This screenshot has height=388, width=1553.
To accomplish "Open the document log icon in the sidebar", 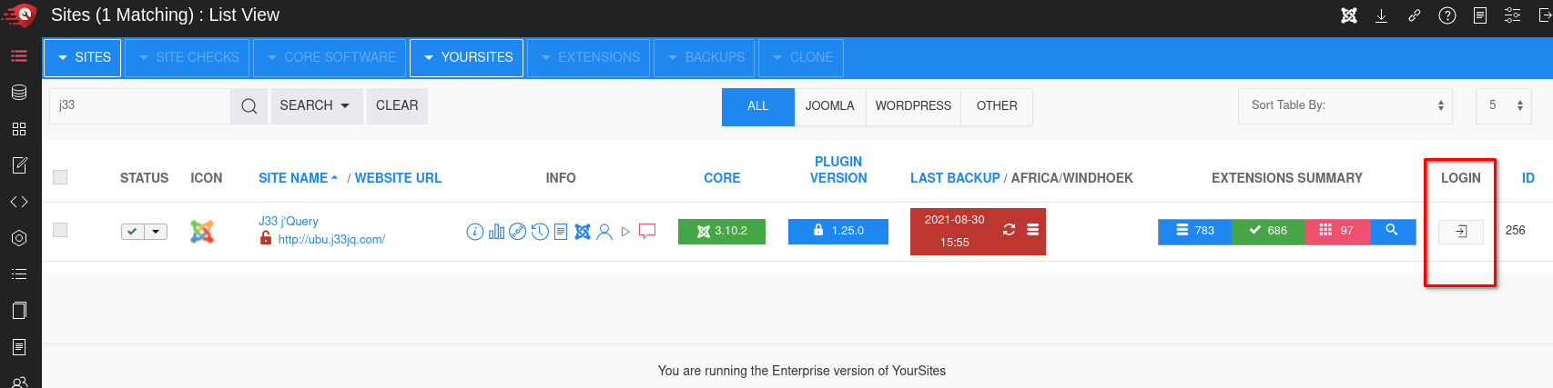I will click(x=19, y=347).
